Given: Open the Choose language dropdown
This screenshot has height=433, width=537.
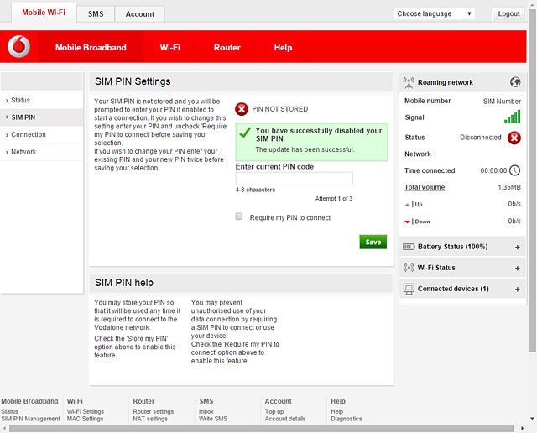Looking at the screenshot, I should tap(434, 13).
